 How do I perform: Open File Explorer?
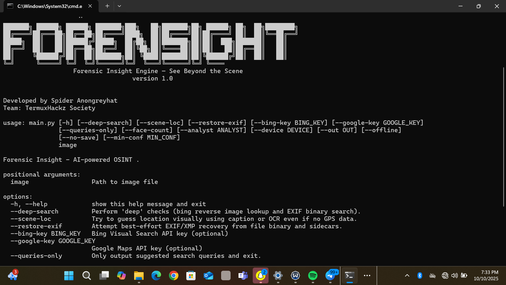(x=139, y=275)
